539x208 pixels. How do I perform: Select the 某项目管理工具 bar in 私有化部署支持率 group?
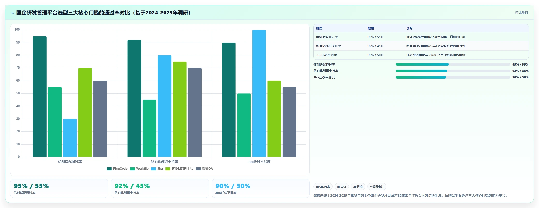180,109
